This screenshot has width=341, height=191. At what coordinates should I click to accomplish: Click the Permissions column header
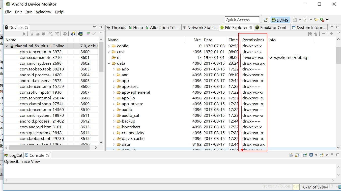point(253,40)
